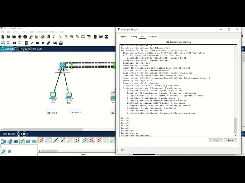Toggle the Top checkbox in switch window
This screenshot has width=245, height=183.
click(119, 150)
